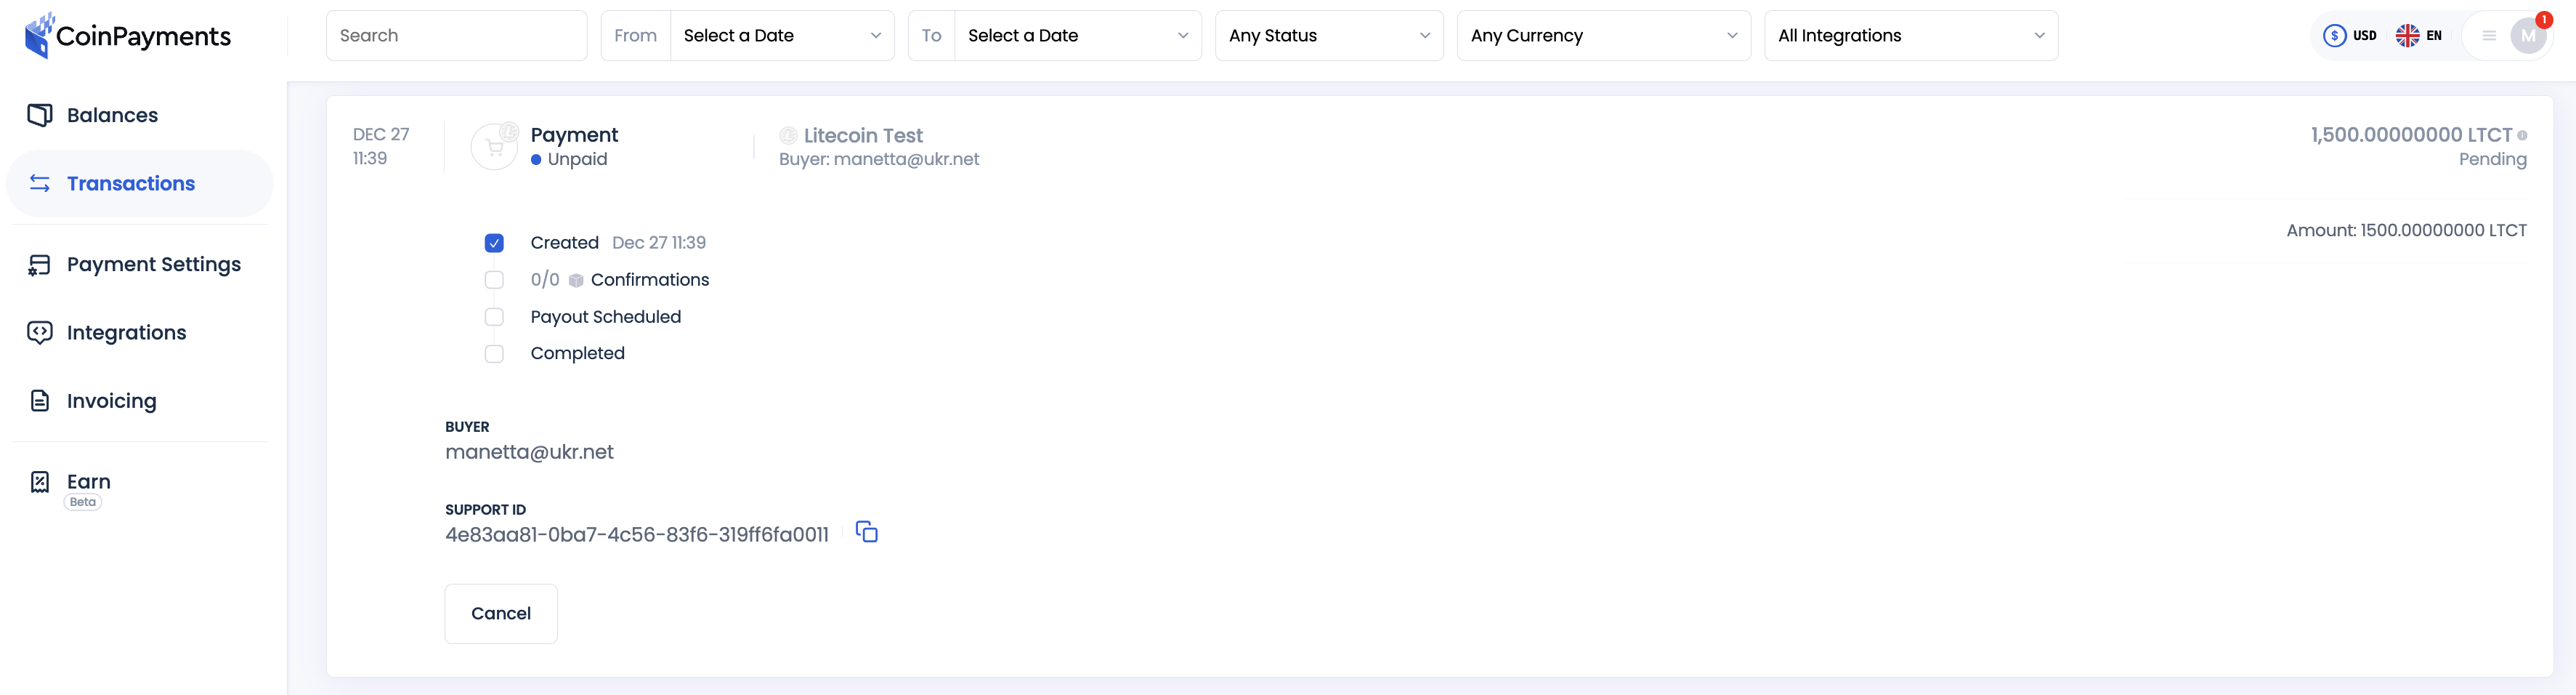This screenshot has height=695, width=2576.
Task: Select the Balances sidebar icon
Action: click(40, 114)
